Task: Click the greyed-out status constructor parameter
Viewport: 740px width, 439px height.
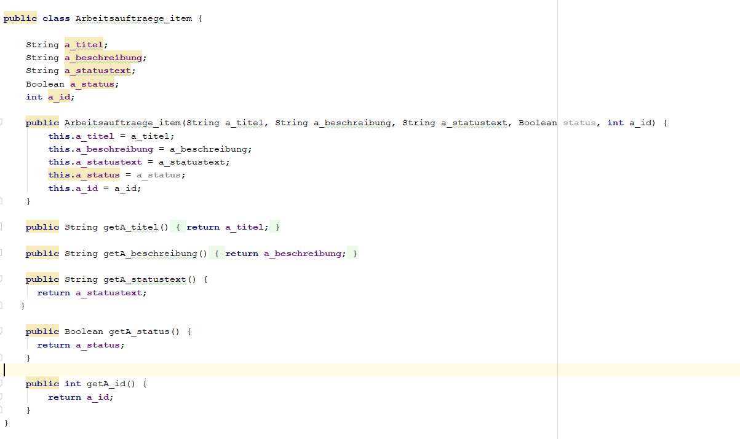Action: click(579, 123)
